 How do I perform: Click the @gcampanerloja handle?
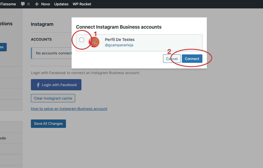click(x=119, y=45)
